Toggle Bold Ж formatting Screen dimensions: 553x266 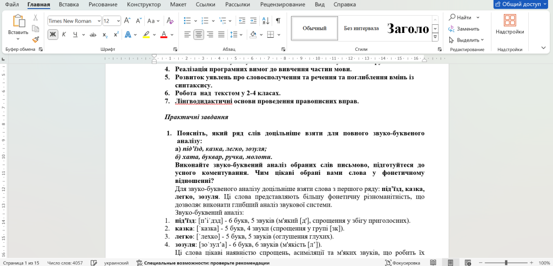tap(53, 35)
